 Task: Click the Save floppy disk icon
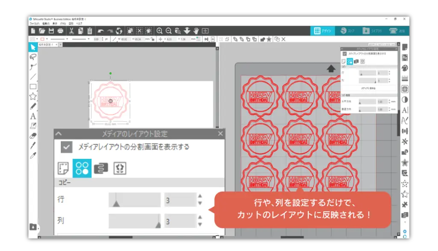click(51, 31)
